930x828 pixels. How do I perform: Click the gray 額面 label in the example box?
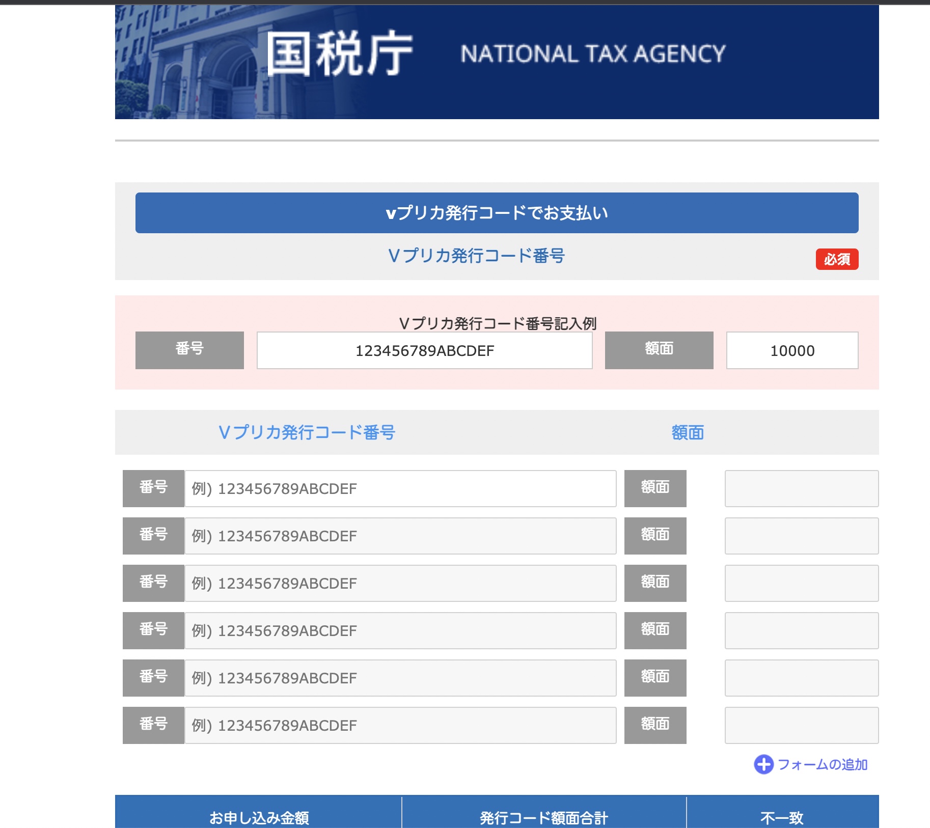(659, 350)
